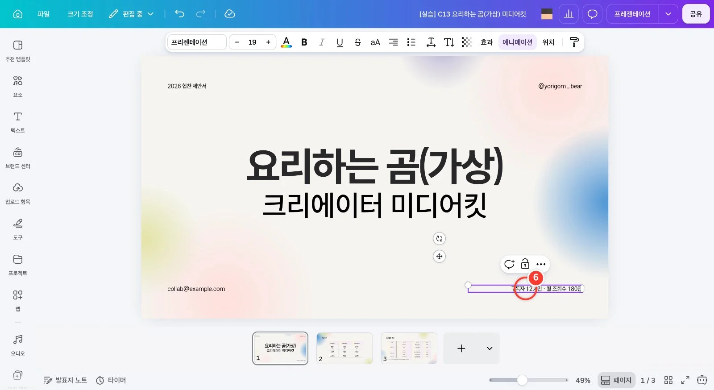
Task: Toggle uppercase aA formatting
Action: click(375, 42)
